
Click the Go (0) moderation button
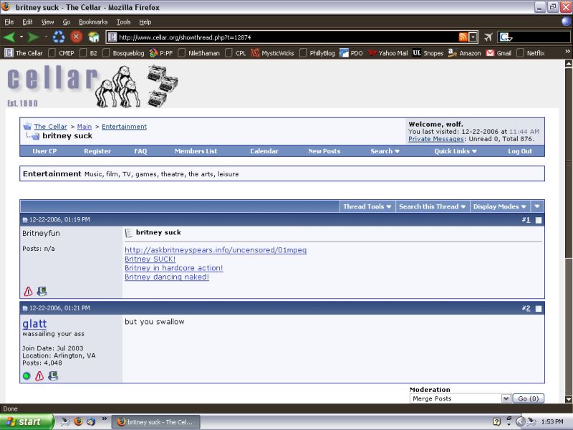tap(528, 398)
